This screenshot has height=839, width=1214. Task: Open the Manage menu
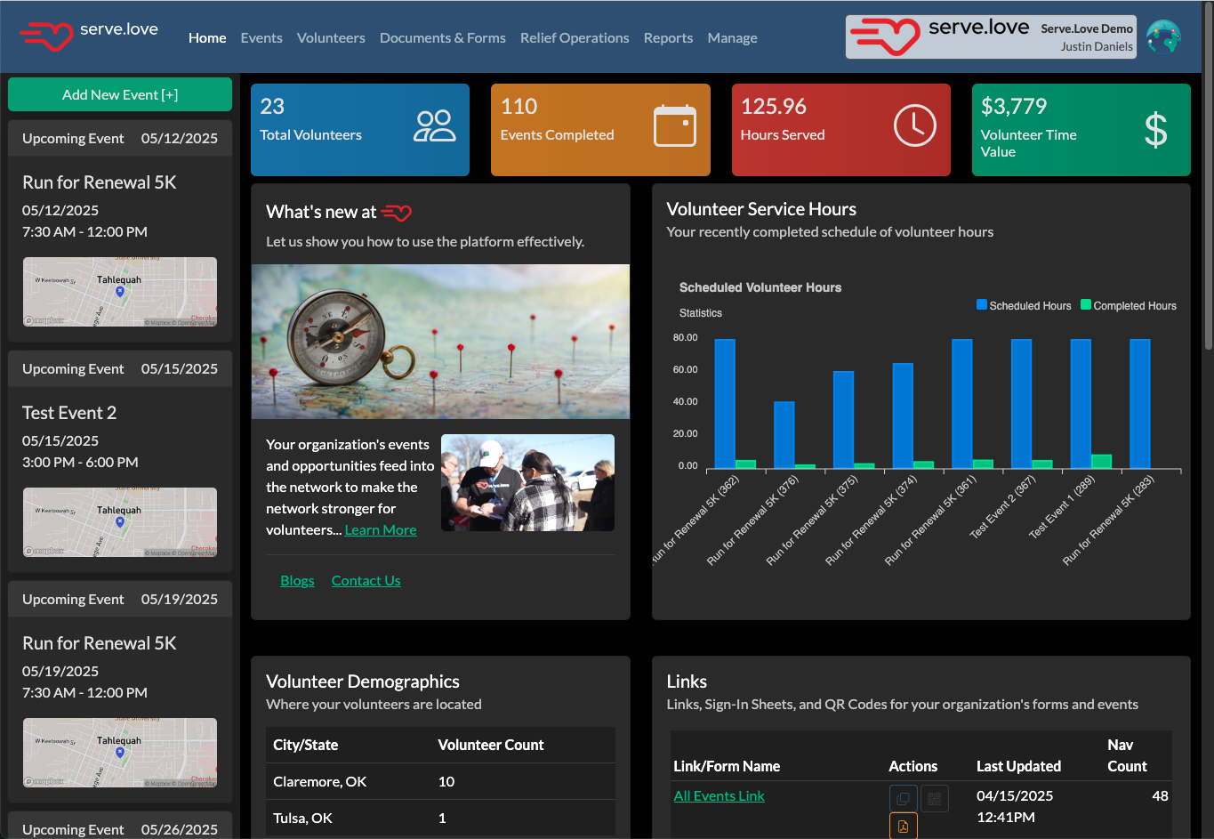click(x=733, y=37)
